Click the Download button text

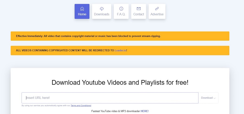click(207, 98)
